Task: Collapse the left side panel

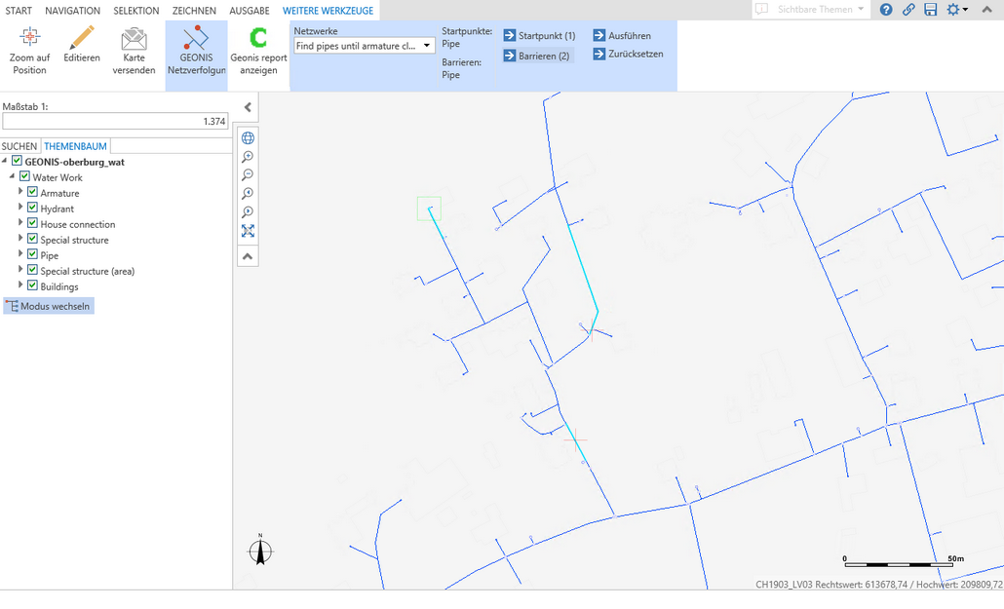Action: [248, 107]
